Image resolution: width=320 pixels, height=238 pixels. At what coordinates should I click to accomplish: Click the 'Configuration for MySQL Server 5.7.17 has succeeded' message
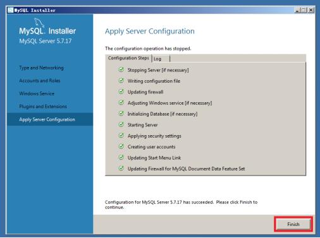(181, 205)
